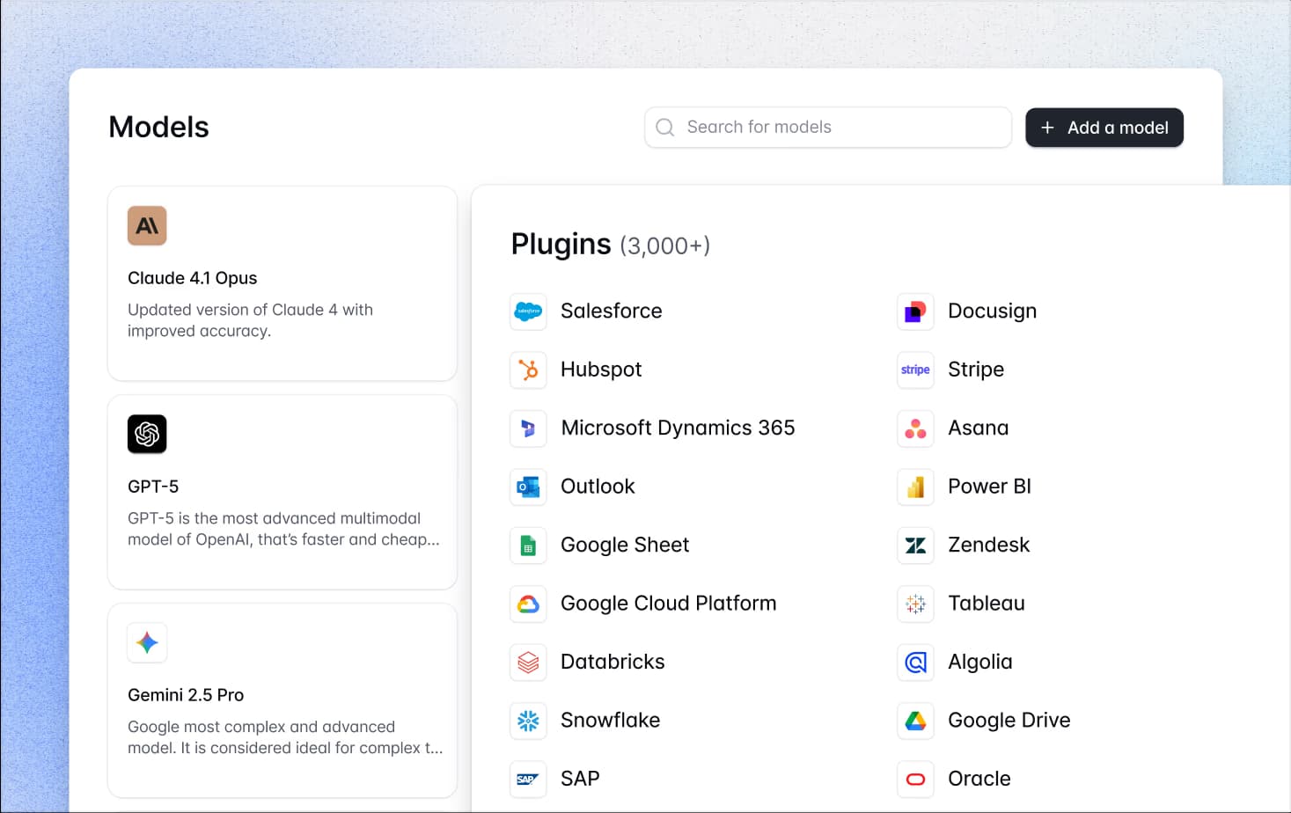Click the Snowflake plugin icon
Viewport: 1291px width, 813px height.
(x=528, y=721)
